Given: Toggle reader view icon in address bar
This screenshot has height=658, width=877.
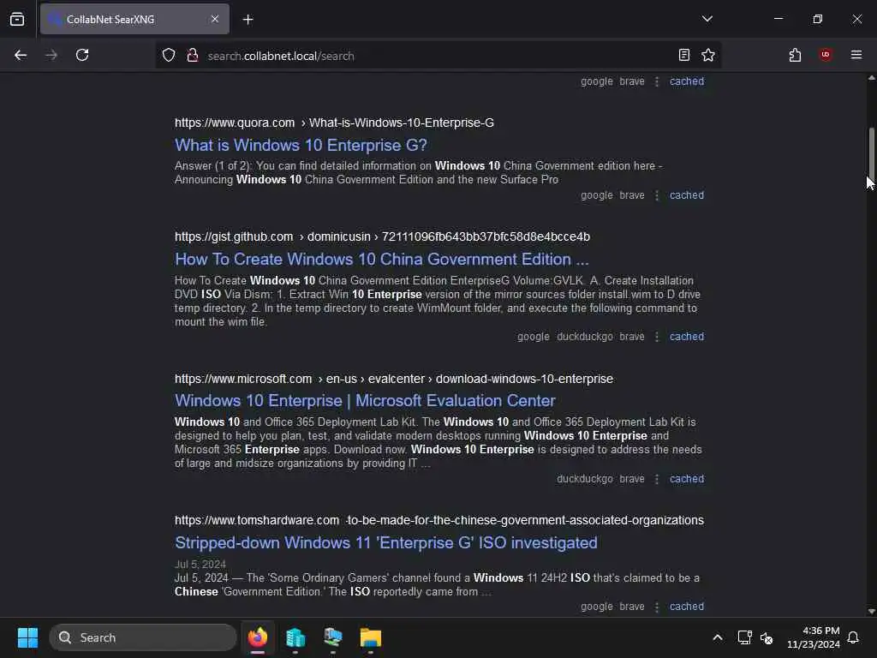Looking at the screenshot, I should (683, 55).
